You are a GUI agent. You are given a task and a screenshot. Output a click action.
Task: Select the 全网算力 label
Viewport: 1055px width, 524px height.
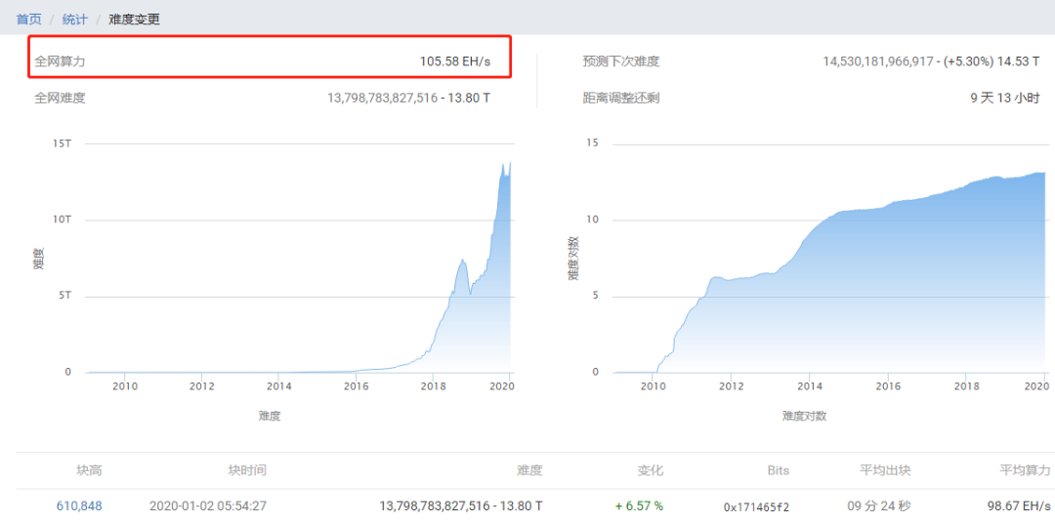[x=60, y=61]
